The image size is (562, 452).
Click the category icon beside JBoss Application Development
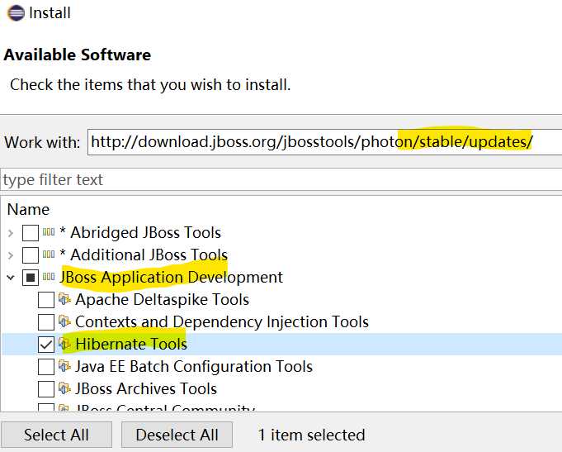49,277
